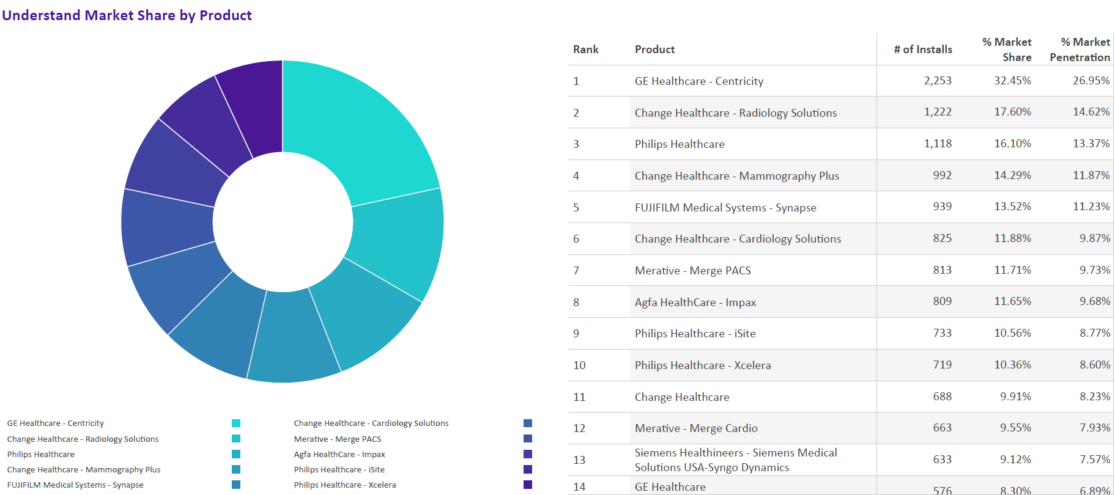
Task: Click installs value 1,118
Action: click(x=938, y=144)
